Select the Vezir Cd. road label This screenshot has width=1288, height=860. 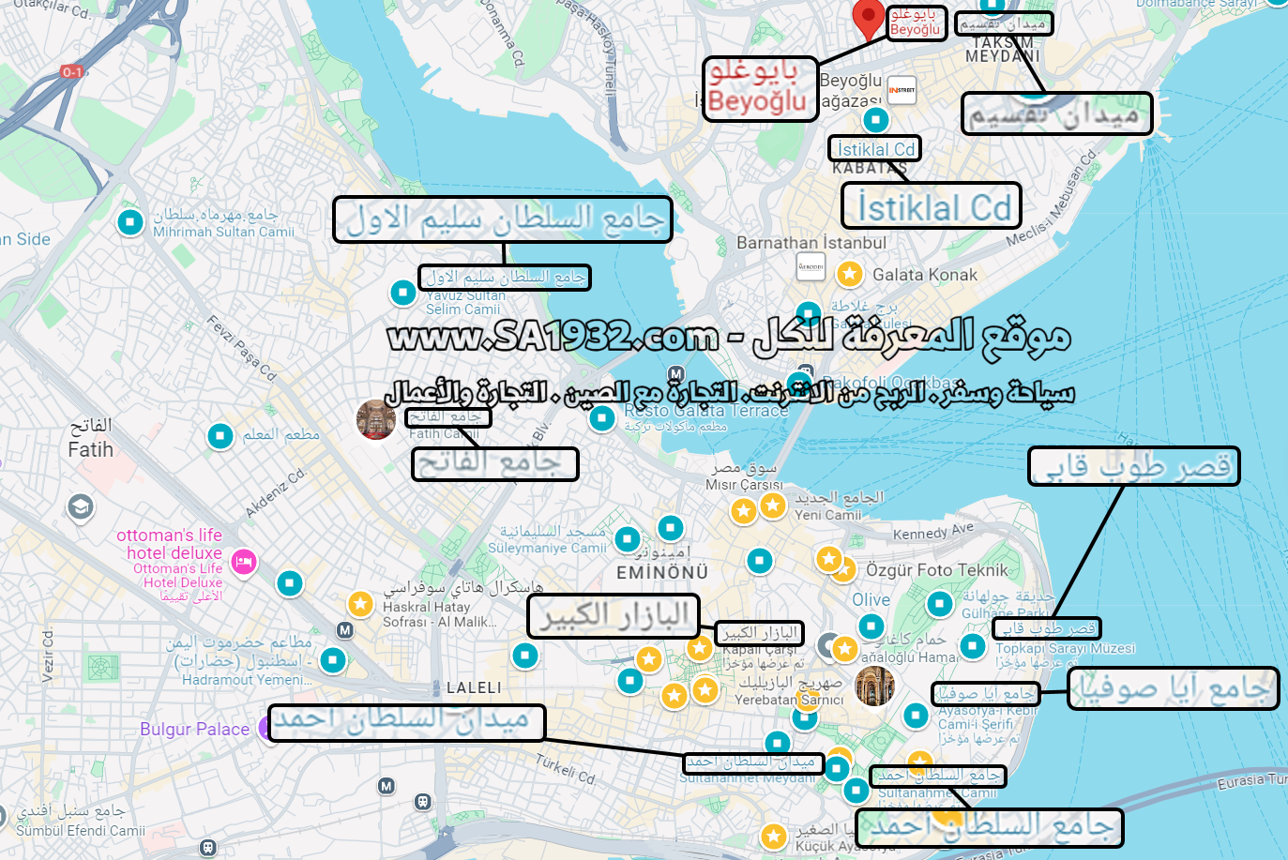point(47,655)
